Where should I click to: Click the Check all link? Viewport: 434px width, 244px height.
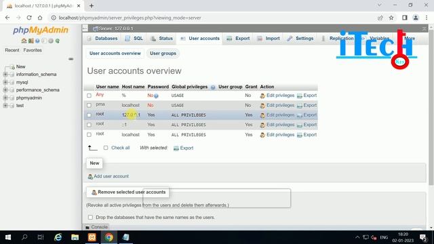pyautogui.click(x=121, y=148)
